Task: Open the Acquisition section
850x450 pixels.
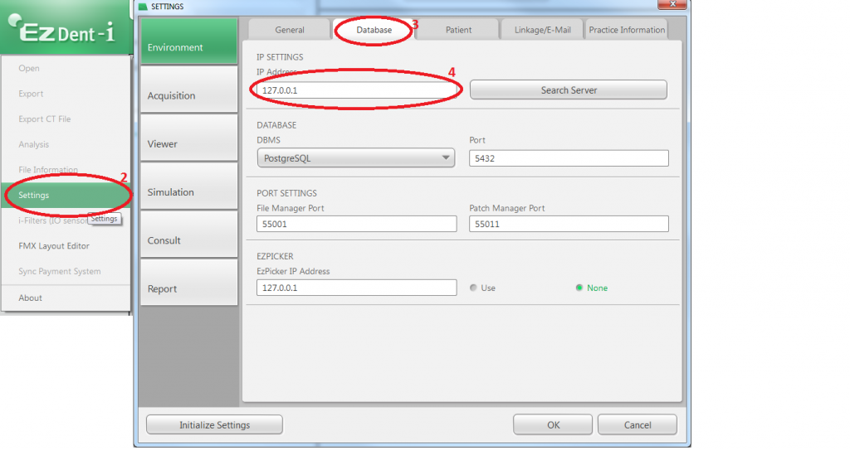Action: click(x=189, y=90)
